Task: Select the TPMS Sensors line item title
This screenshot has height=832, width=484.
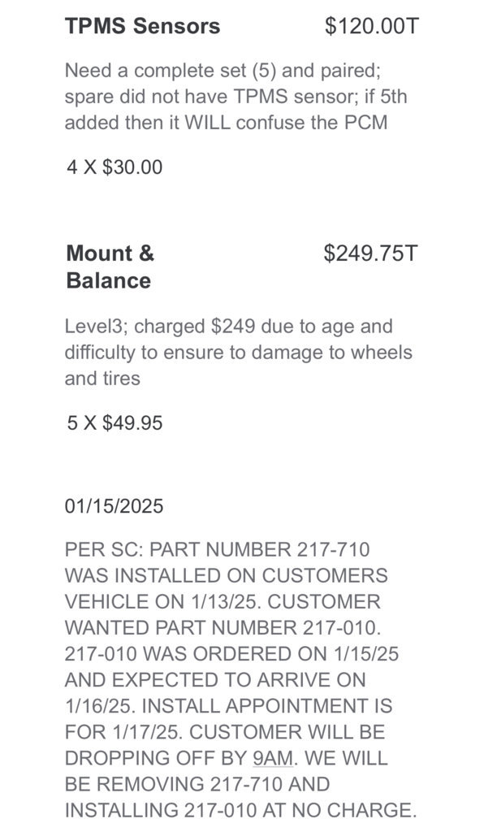Action: (142, 25)
